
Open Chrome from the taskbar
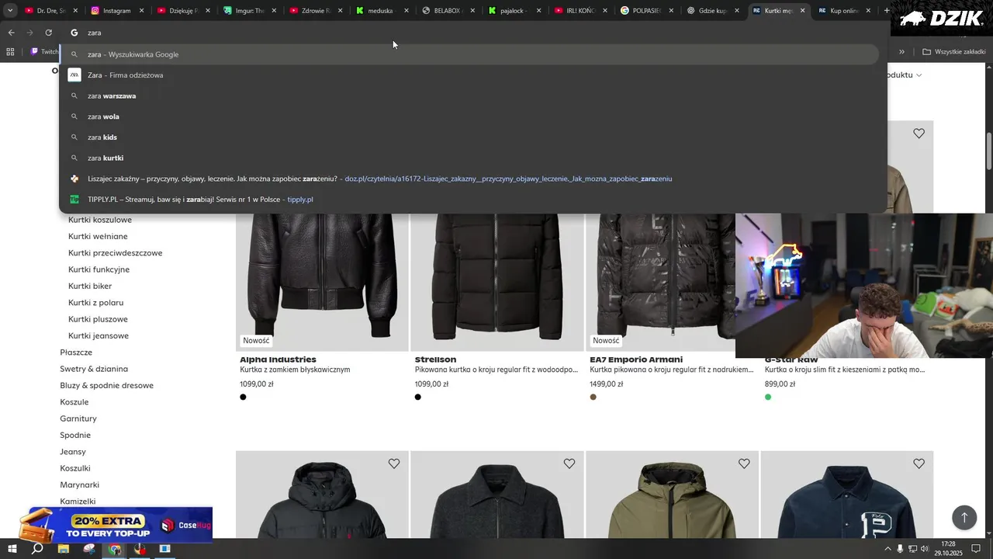click(115, 549)
